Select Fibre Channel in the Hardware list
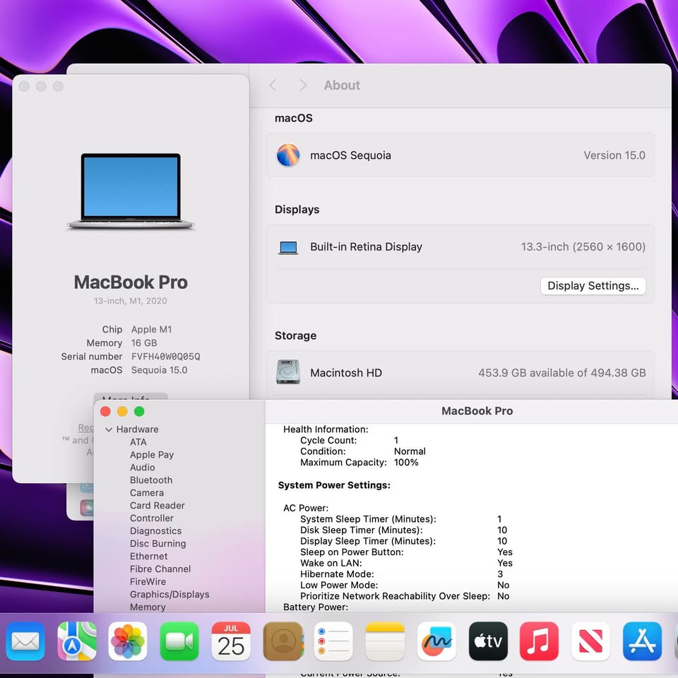The width and height of the screenshot is (678, 678). pos(160,569)
